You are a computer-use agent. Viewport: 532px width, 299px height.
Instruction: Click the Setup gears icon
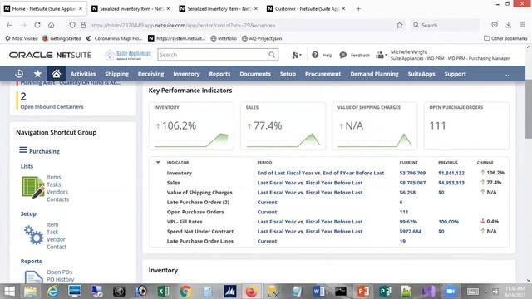(x=33, y=235)
